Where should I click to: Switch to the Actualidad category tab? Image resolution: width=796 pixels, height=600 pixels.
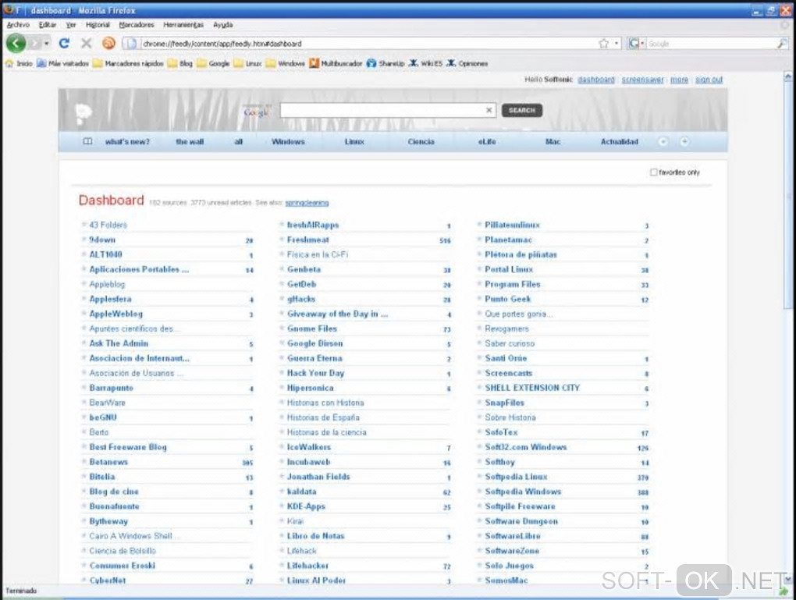(x=620, y=142)
